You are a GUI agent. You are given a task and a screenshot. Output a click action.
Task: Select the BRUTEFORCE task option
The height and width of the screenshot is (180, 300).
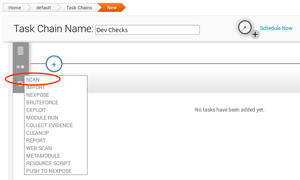click(42, 103)
